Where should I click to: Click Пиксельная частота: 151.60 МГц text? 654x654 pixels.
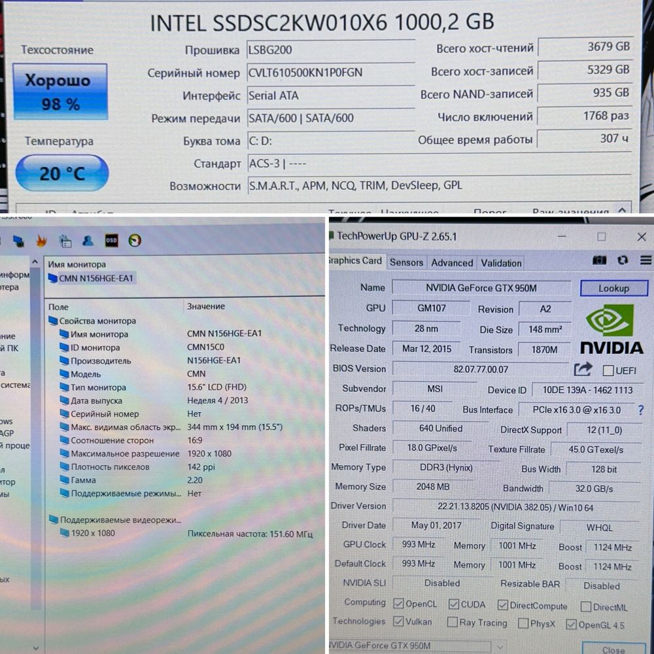click(x=250, y=534)
